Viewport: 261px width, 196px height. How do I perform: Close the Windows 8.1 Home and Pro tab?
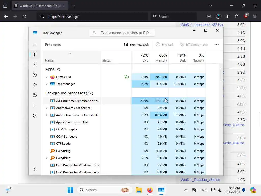coord(64,6)
